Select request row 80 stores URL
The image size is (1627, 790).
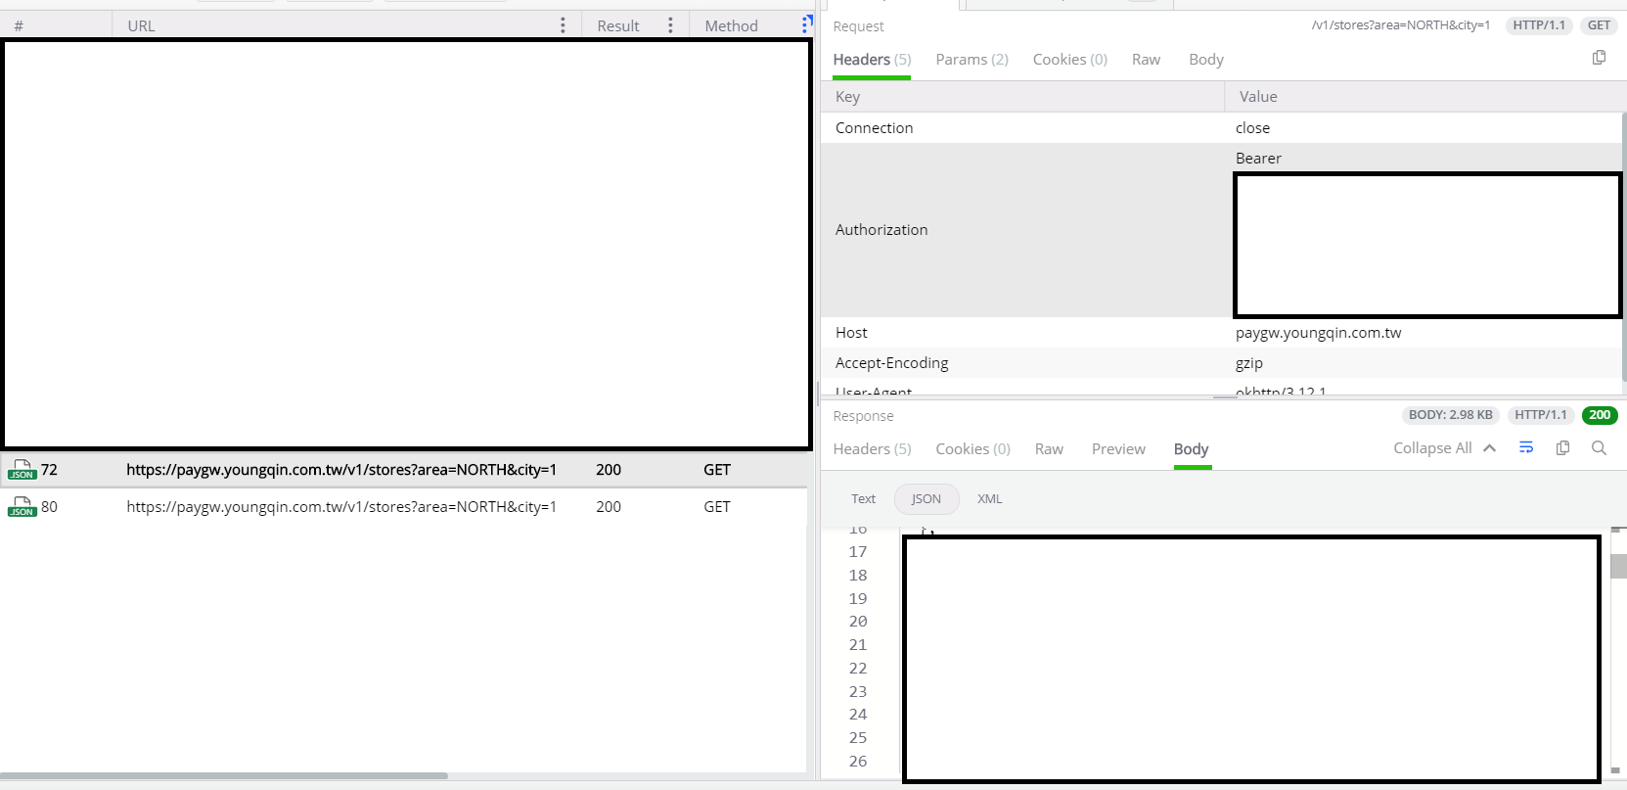(x=341, y=507)
